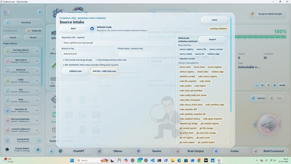This screenshot has width=291, height=164.
Task: Open LinkedIn from the taskbar
Action: tap(213, 160)
